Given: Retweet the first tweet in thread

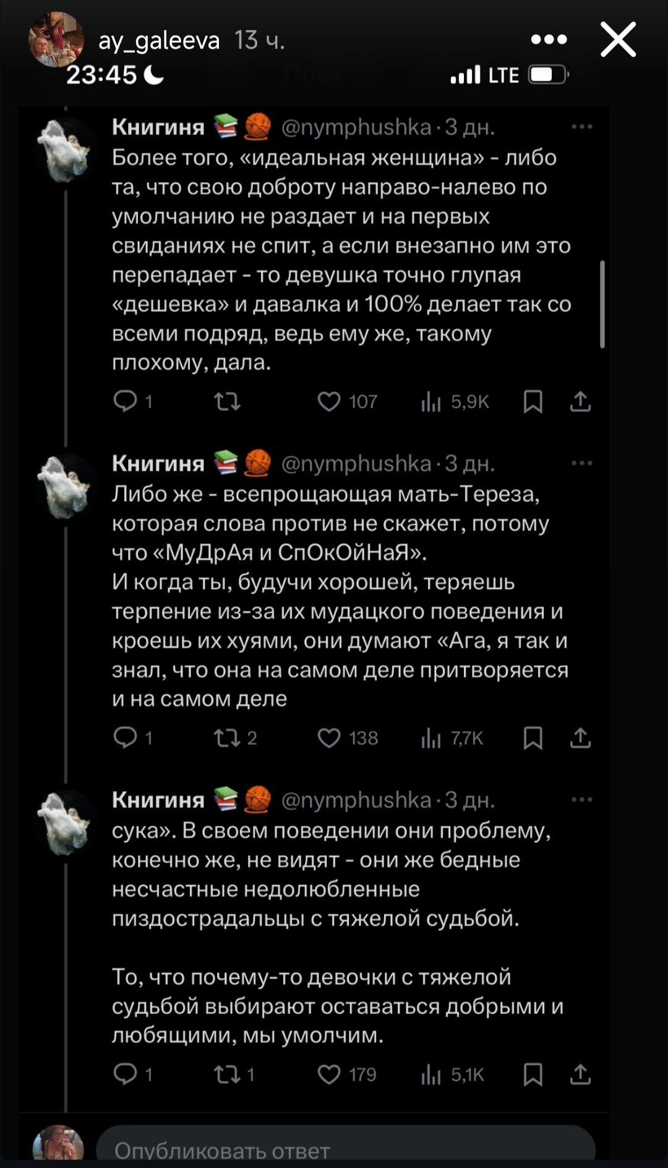Looking at the screenshot, I should (227, 402).
